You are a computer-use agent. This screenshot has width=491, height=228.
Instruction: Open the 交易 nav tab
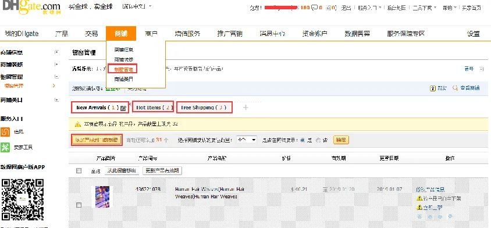91,34
